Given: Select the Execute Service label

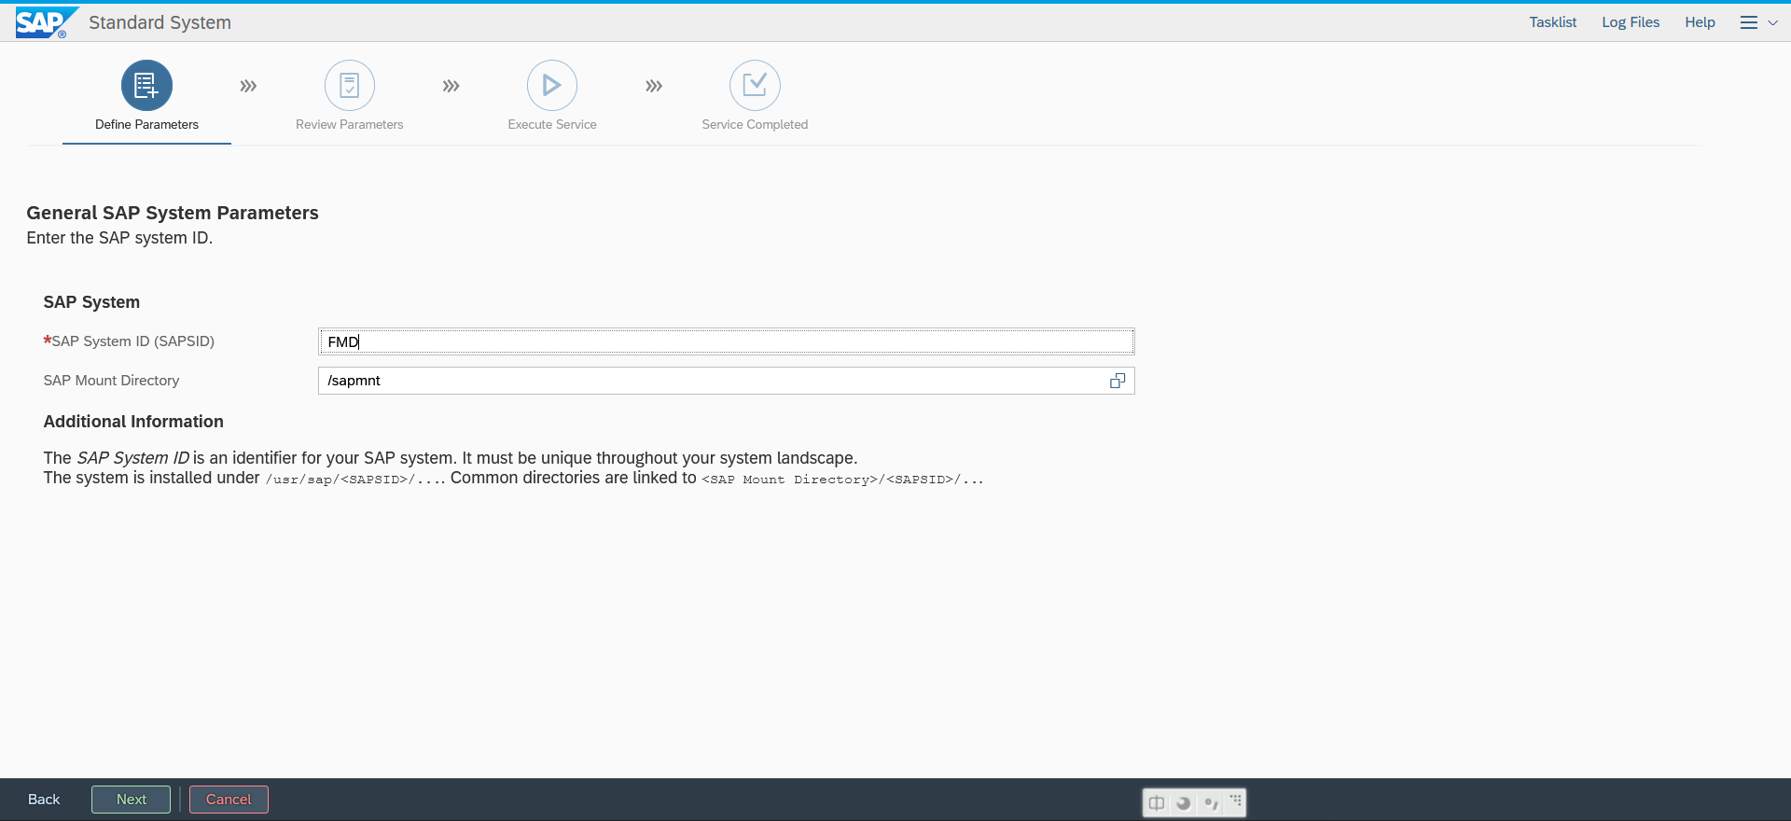Looking at the screenshot, I should point(552,124).
